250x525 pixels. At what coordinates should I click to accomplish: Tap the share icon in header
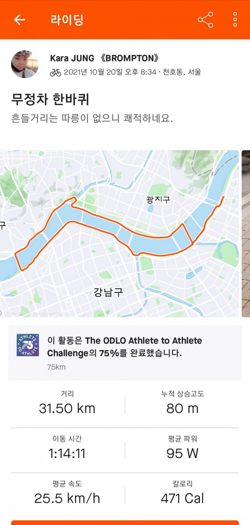[x=205, y=19]
